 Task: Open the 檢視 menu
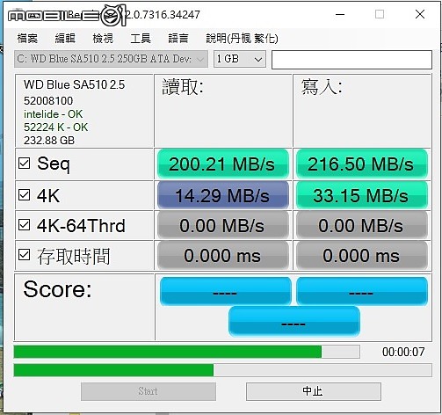click(103, 39)
